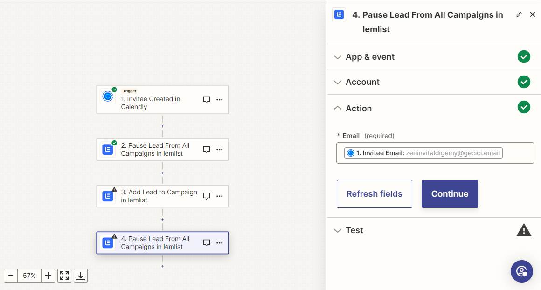Click the Continue button
This screenshot has height=290, width=541.
450,194
